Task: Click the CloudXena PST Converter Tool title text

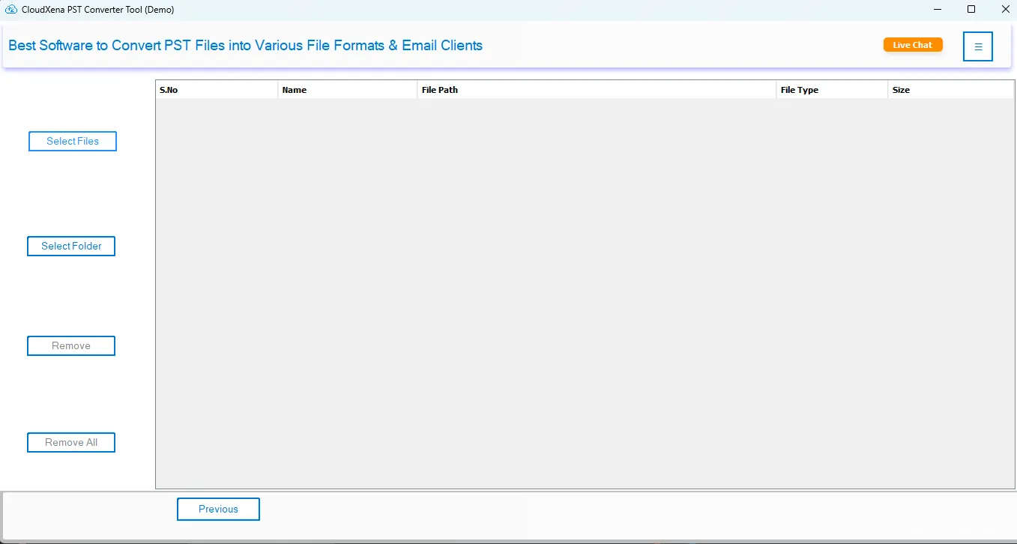Action: [x=97, y=10]
